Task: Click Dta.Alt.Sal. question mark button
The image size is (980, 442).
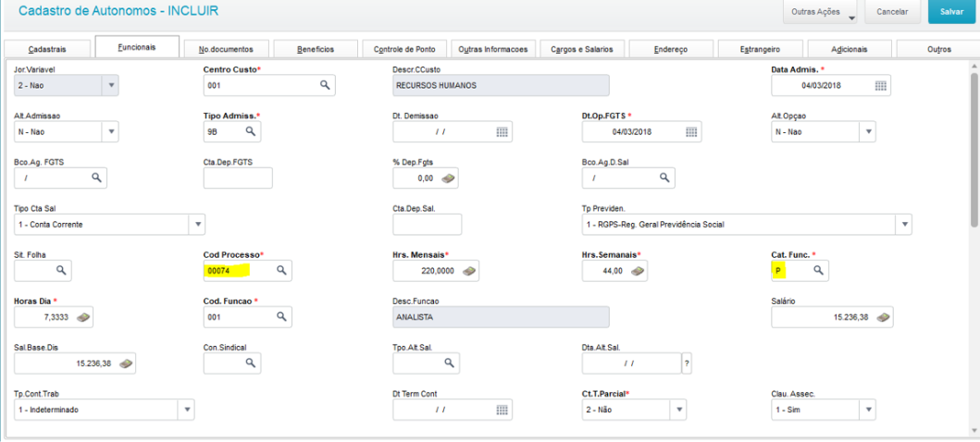Action: pyautogui.click(x=687, y=363)
